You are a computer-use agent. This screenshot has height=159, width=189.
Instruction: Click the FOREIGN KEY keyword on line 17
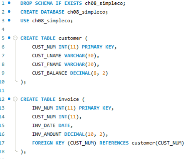point(48,143)
